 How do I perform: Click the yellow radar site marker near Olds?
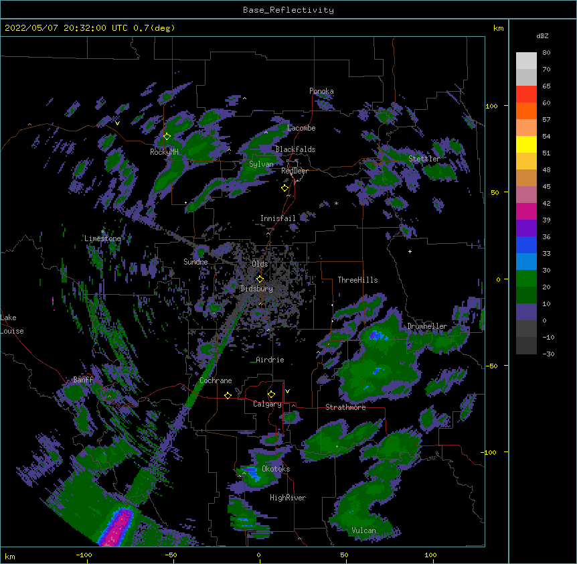click(260, 279)
